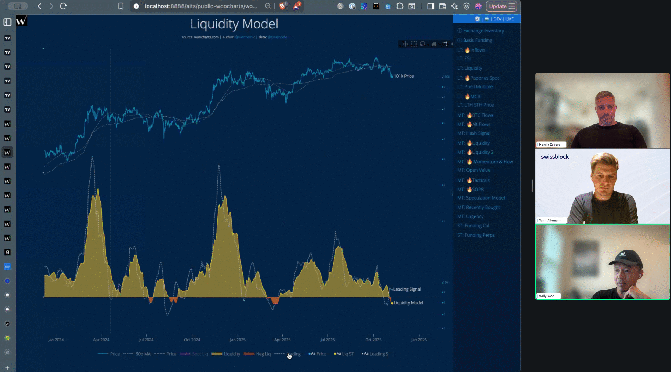Choose the lasso select chart tool
This screenshot has height=372, width=671.
[x=422, y=44]
